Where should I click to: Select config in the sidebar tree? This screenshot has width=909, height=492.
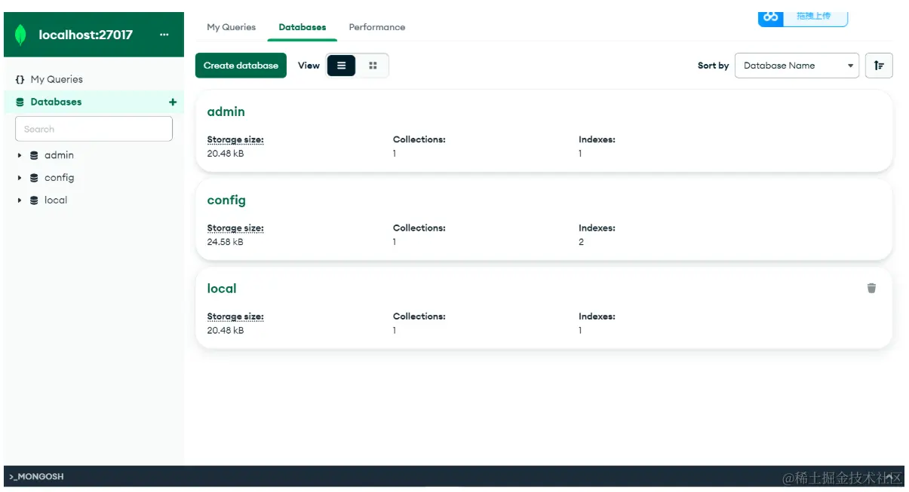point(59,178)
